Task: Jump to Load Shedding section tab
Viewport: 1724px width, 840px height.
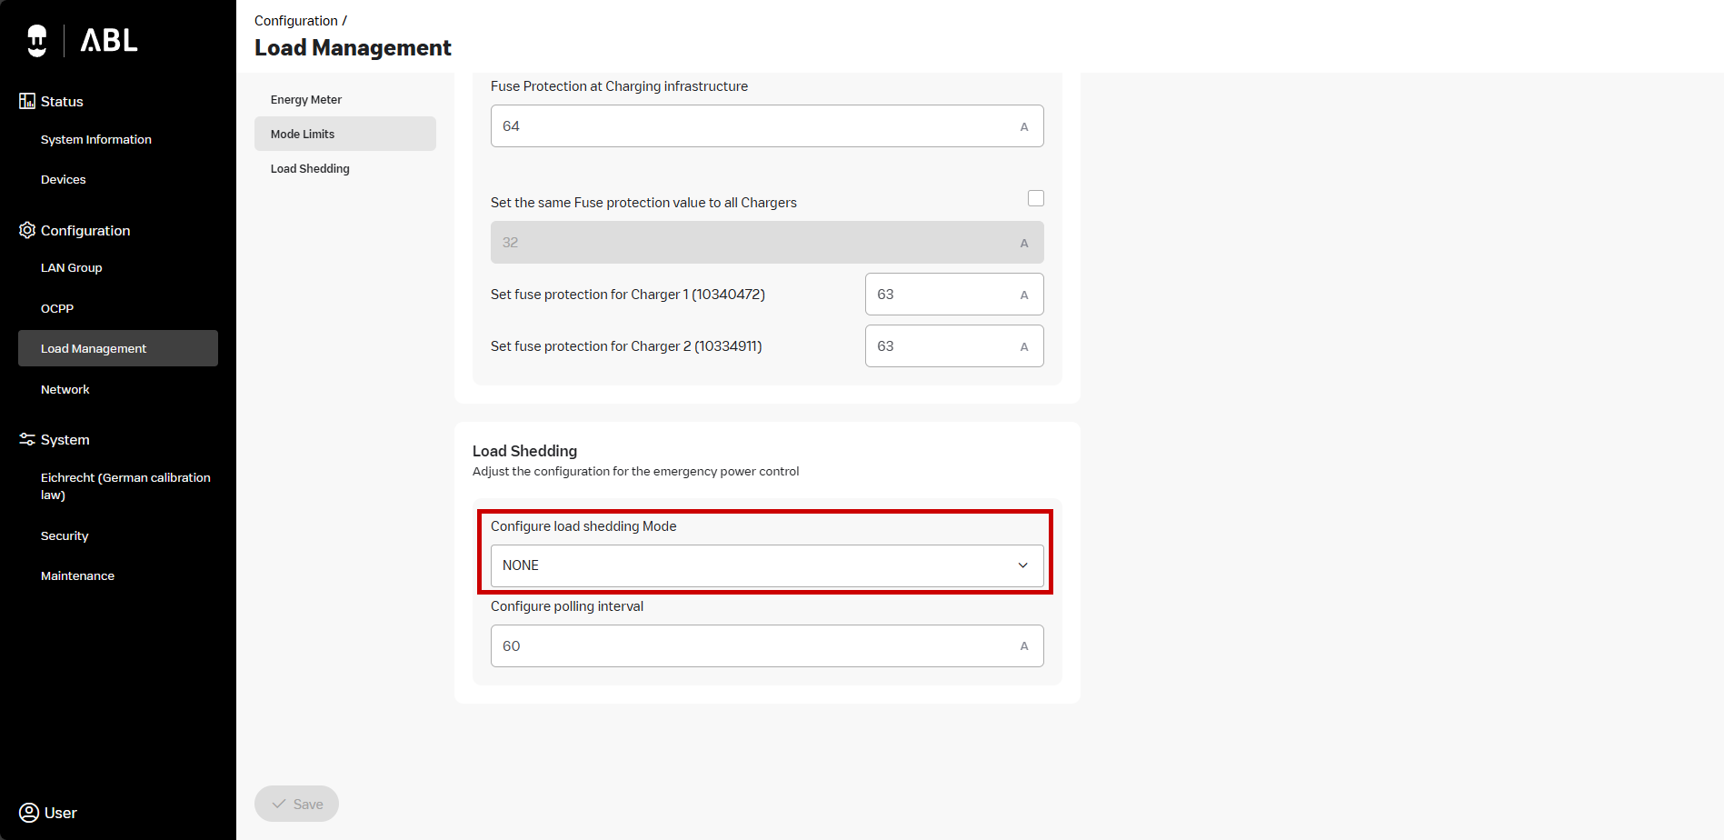Action: click(310, 169)
